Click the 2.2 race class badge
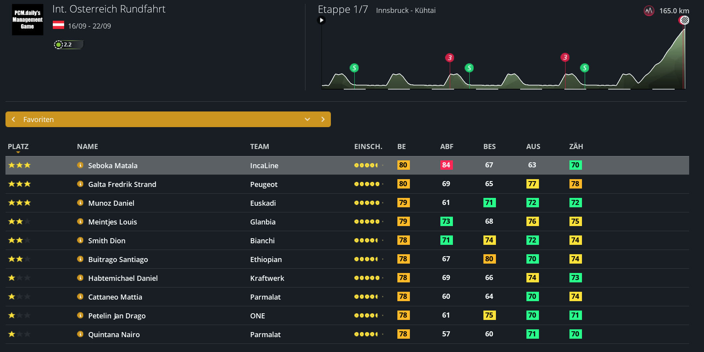The height and width of the screenshot is (352, 704). (68, 45)
